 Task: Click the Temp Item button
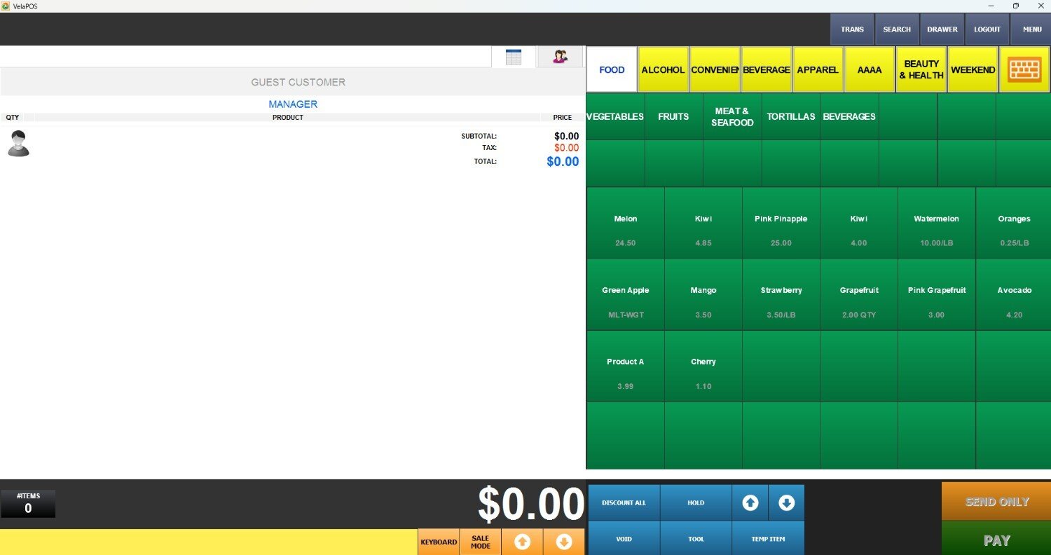(768, 539)
